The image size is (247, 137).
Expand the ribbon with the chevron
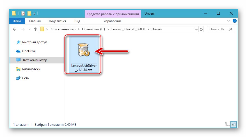[228, 21]
